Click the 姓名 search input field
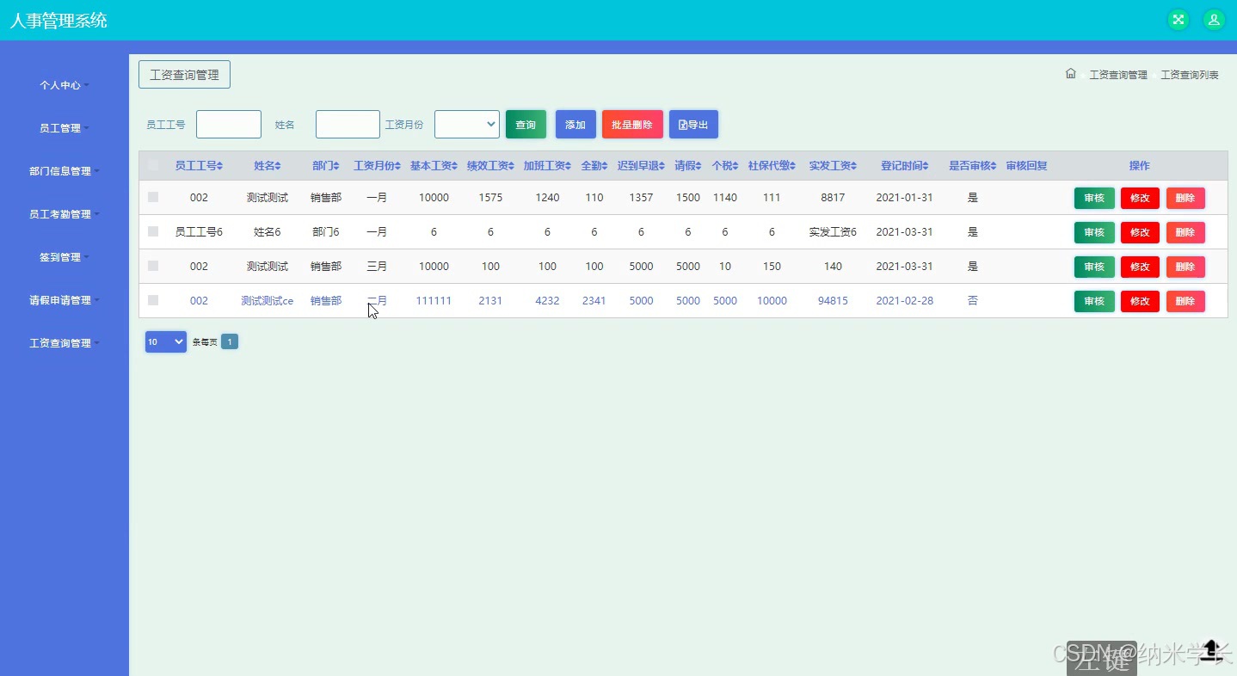1237x676 pixels. 348,124
